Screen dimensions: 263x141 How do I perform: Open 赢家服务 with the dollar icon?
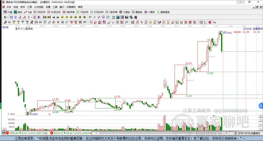(x=163, y=12)
